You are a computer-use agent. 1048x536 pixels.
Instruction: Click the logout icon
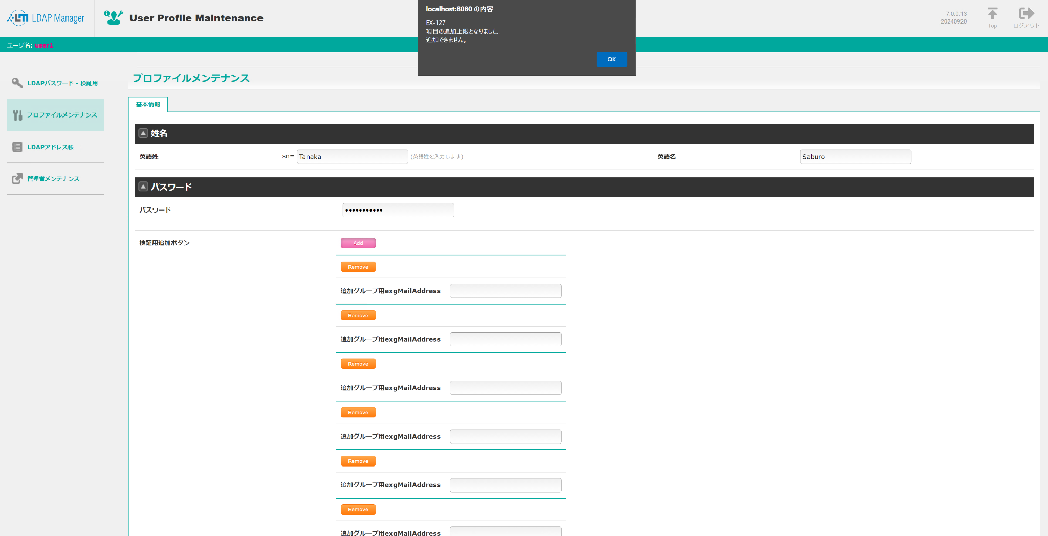pos(1026,13)
